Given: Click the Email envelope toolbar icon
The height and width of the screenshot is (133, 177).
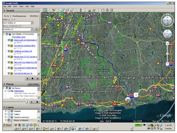Looking at the screenshot, I should pyautogui.click(x=103, y=10).
